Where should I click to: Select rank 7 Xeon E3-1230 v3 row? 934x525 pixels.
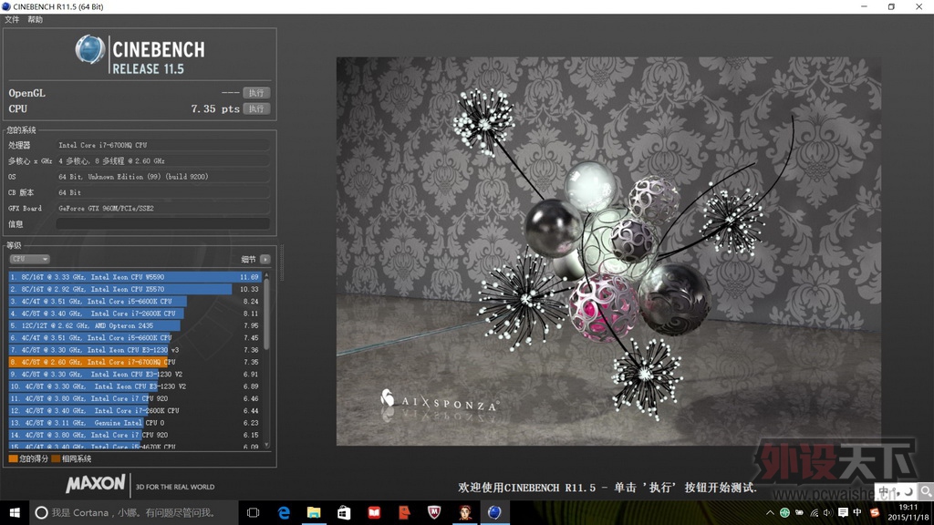(135, 350)
